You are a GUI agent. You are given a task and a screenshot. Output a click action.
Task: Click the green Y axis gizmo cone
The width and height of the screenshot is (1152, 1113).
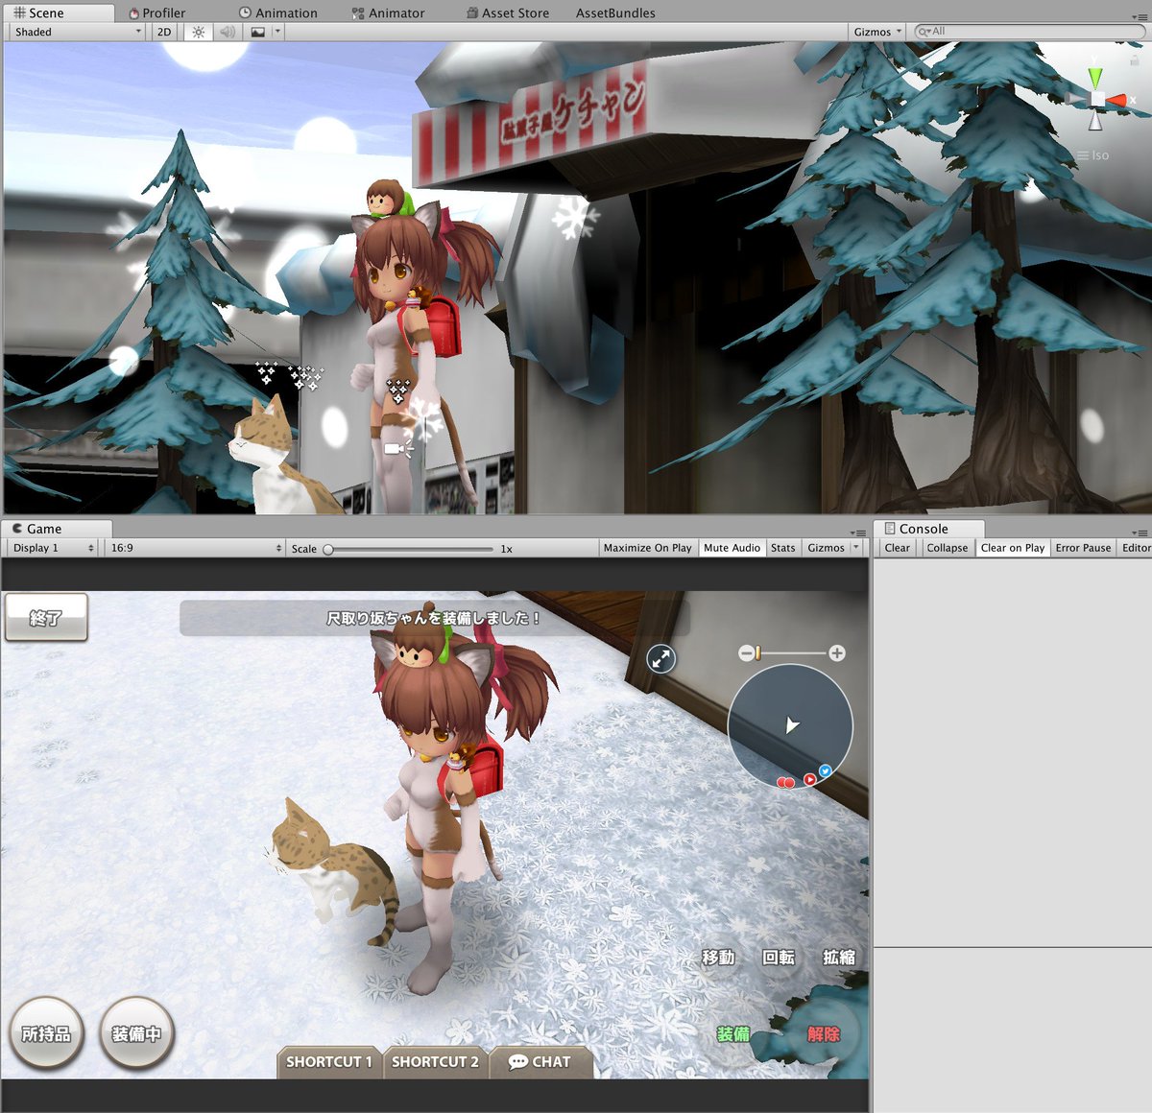click(1095, 77)
